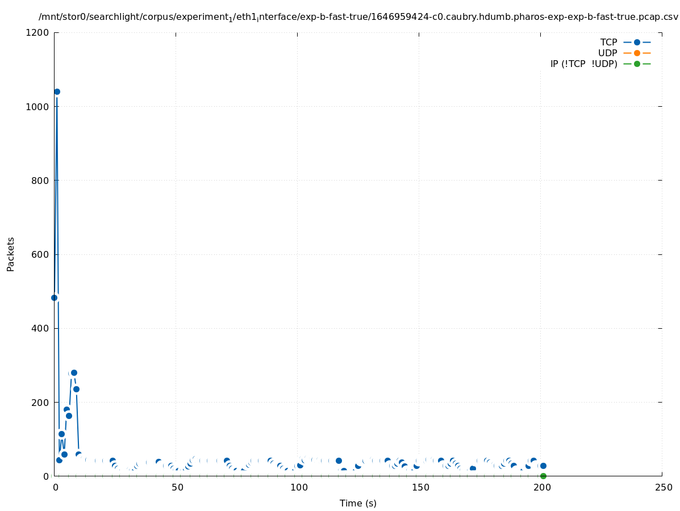
Task: Click the last blue TCP point at 200 seconds
Action: (543, 466)
